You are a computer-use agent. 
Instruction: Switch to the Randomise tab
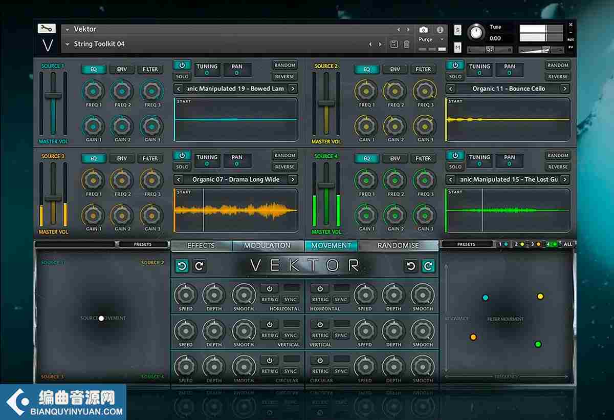click(398, 246)
